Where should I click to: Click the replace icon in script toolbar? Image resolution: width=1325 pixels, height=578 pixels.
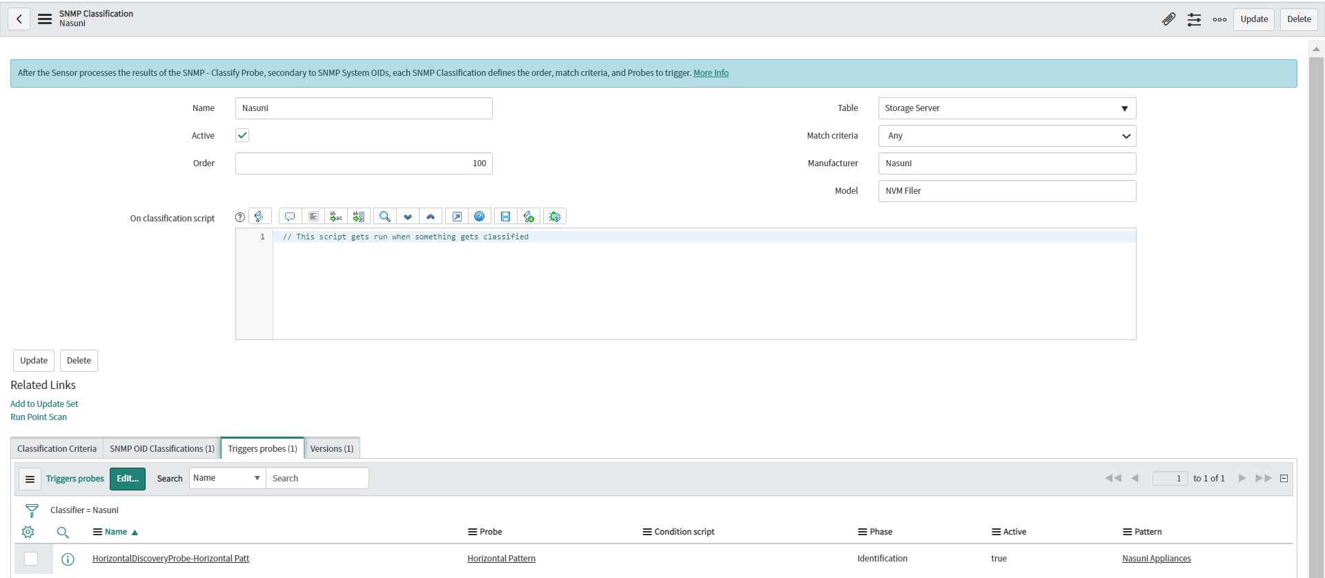(336, 217)
